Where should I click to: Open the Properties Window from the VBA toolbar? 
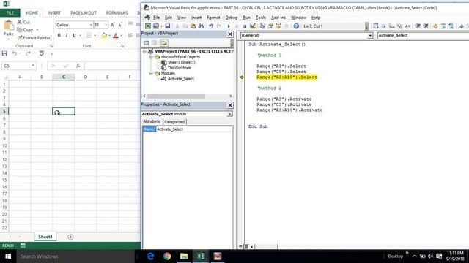(270, 26)
